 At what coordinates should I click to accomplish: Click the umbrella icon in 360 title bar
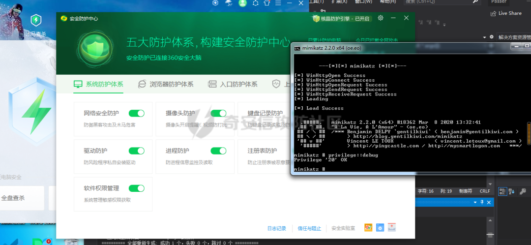point(229,3)
